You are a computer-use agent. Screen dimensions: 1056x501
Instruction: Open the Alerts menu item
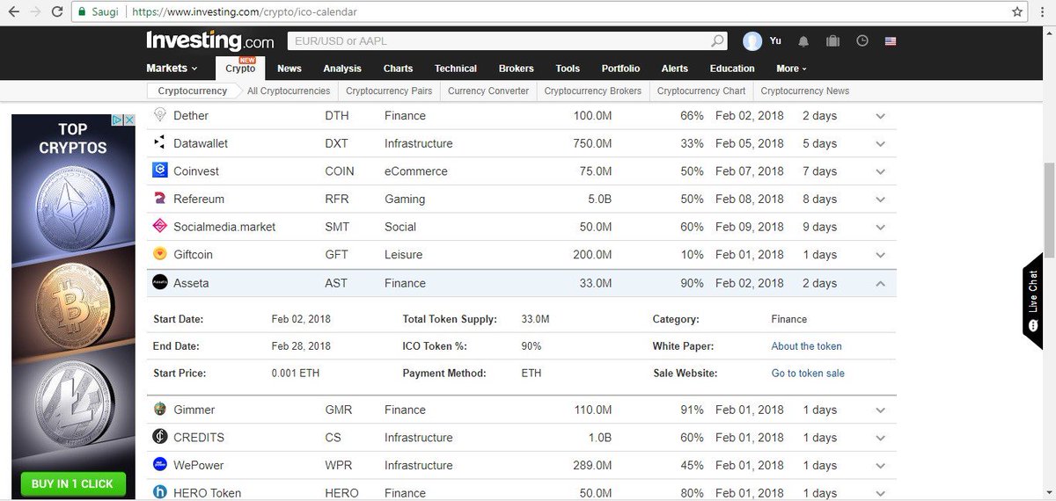click(675, 69)
